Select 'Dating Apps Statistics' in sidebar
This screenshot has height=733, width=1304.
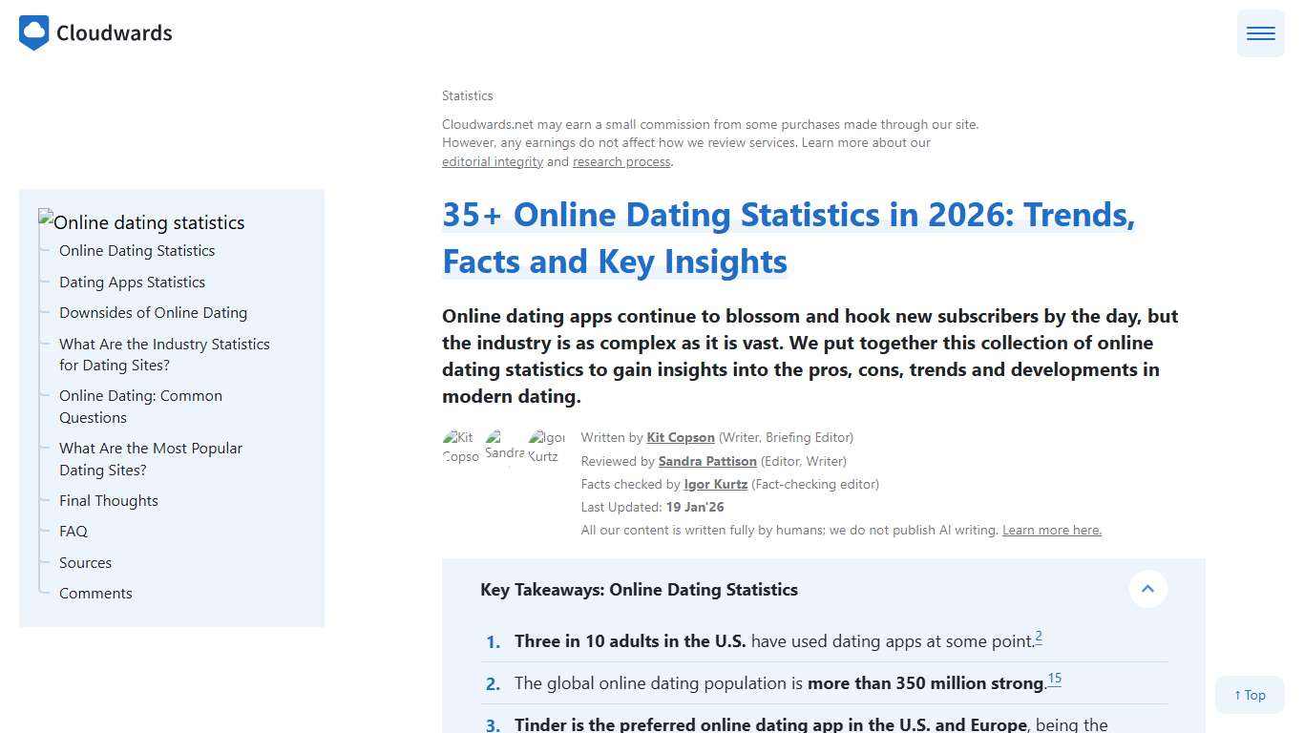(x=132, y=282)
